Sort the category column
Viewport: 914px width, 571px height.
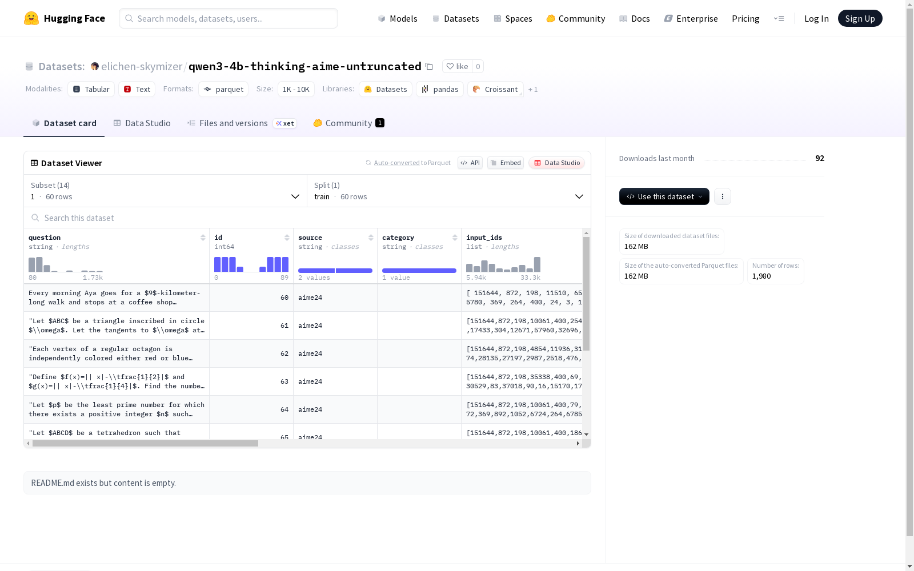pyautogui.click(x=455, y=238)
